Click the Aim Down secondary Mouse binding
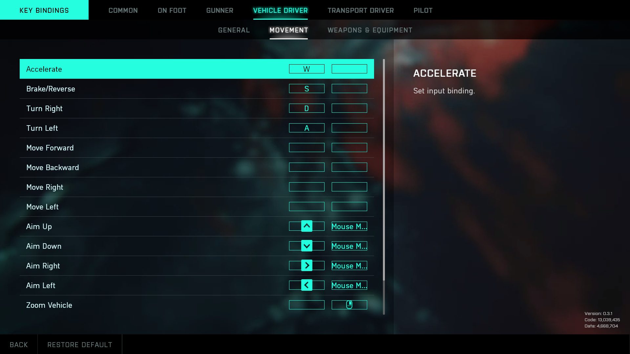 [349, 246]
